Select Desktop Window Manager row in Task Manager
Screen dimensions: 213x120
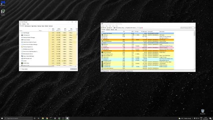[48, 37]
